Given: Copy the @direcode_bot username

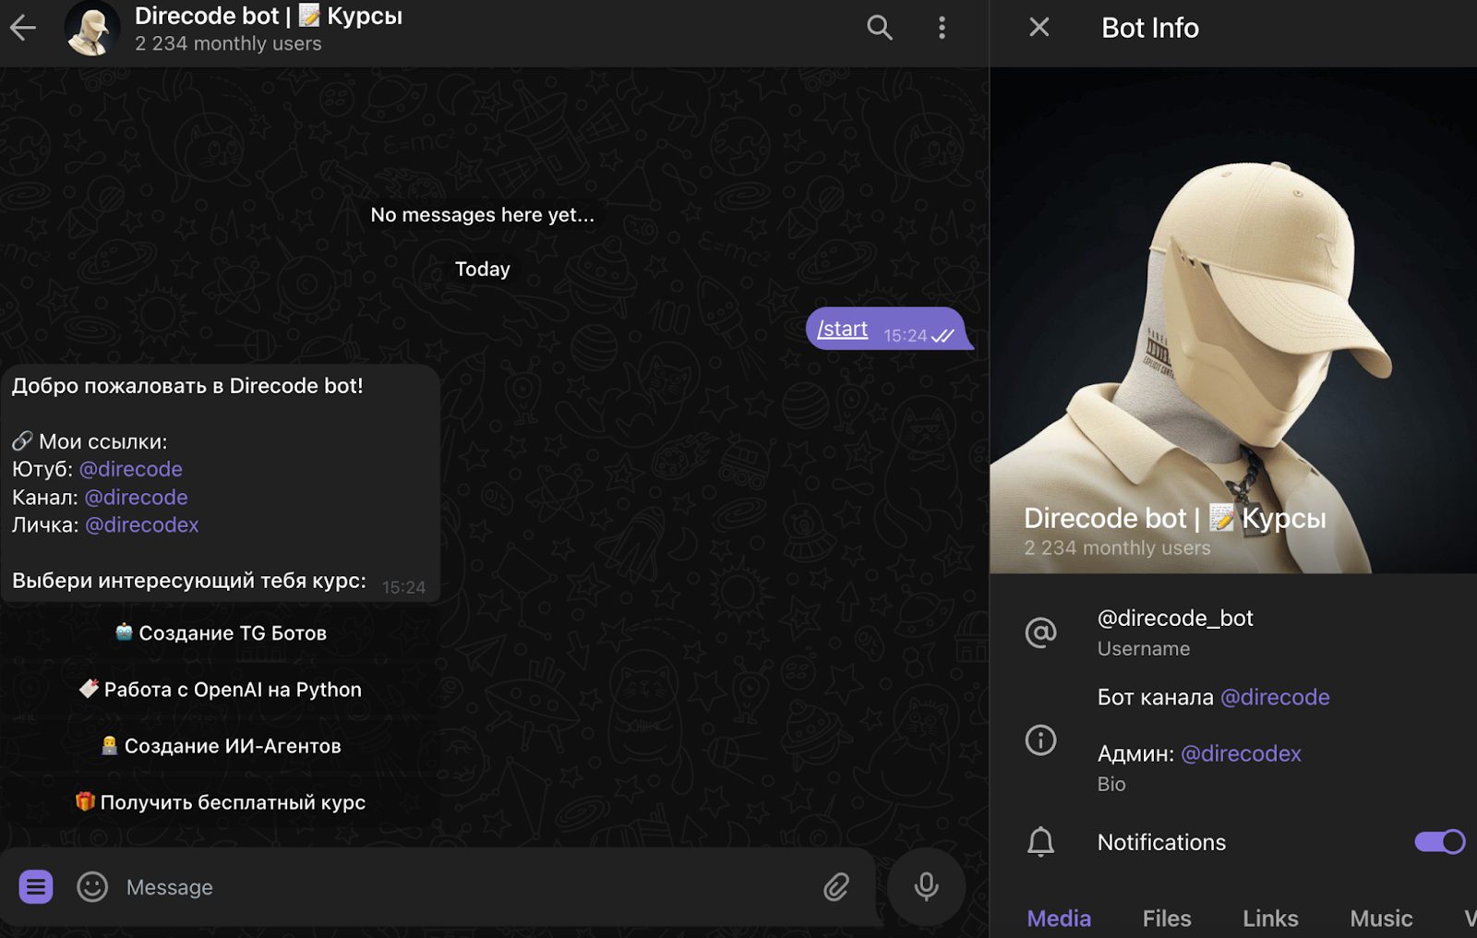Looking at the screenshot, I should (1175, 618).
